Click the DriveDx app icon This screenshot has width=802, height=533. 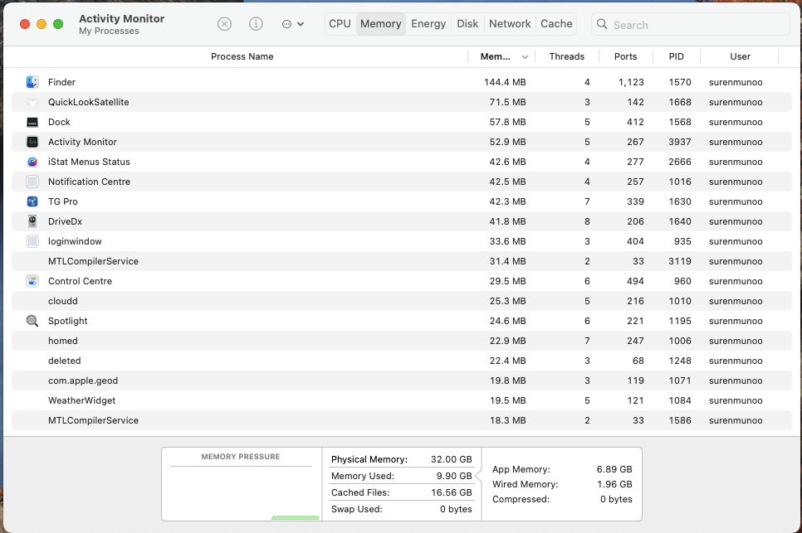(32, 221)
